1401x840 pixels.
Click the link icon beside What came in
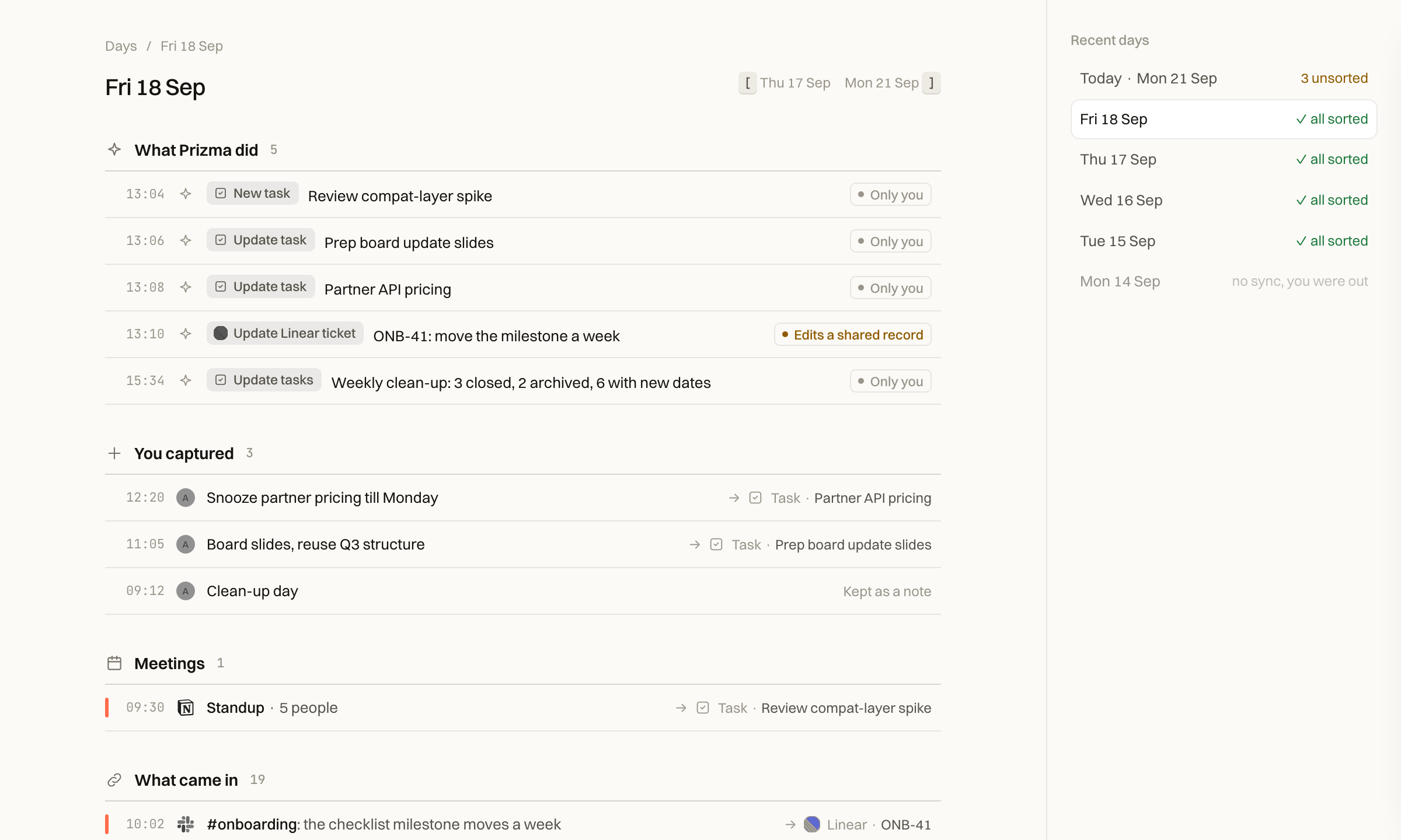pos(114,780)
